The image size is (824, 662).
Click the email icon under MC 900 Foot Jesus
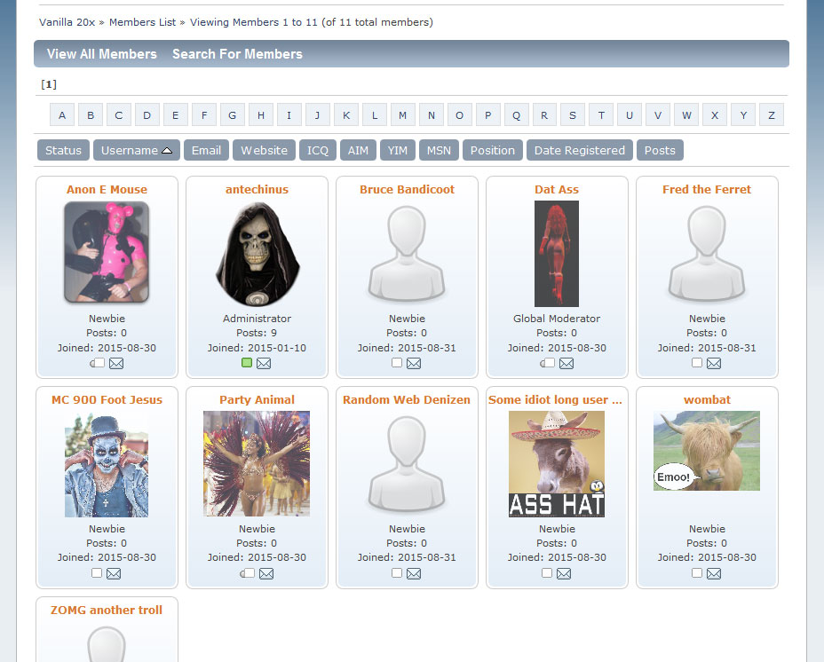pos(114,574)
